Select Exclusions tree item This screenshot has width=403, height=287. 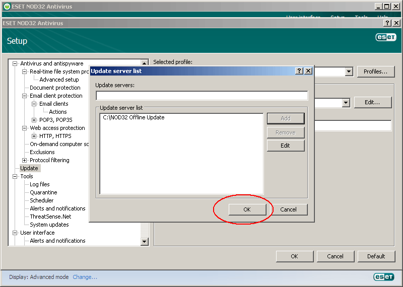pyautogui.click(x=42, y=152)
